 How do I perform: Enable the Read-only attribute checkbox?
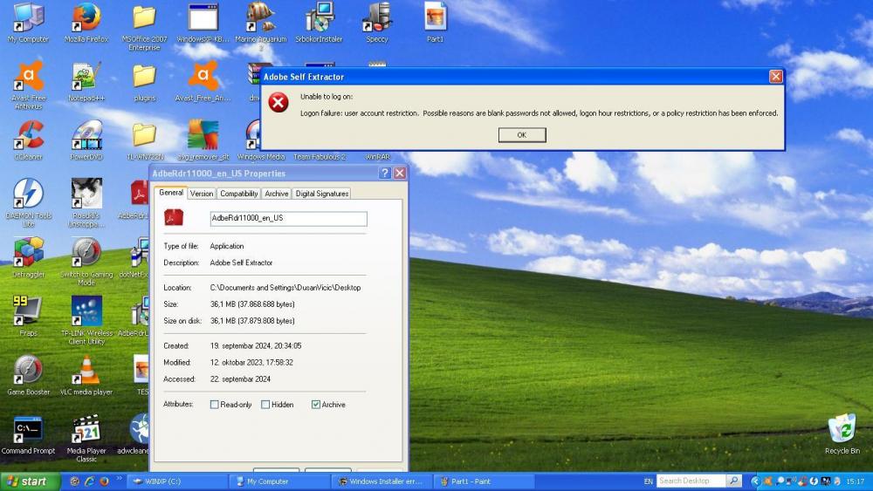coord(215,405)
